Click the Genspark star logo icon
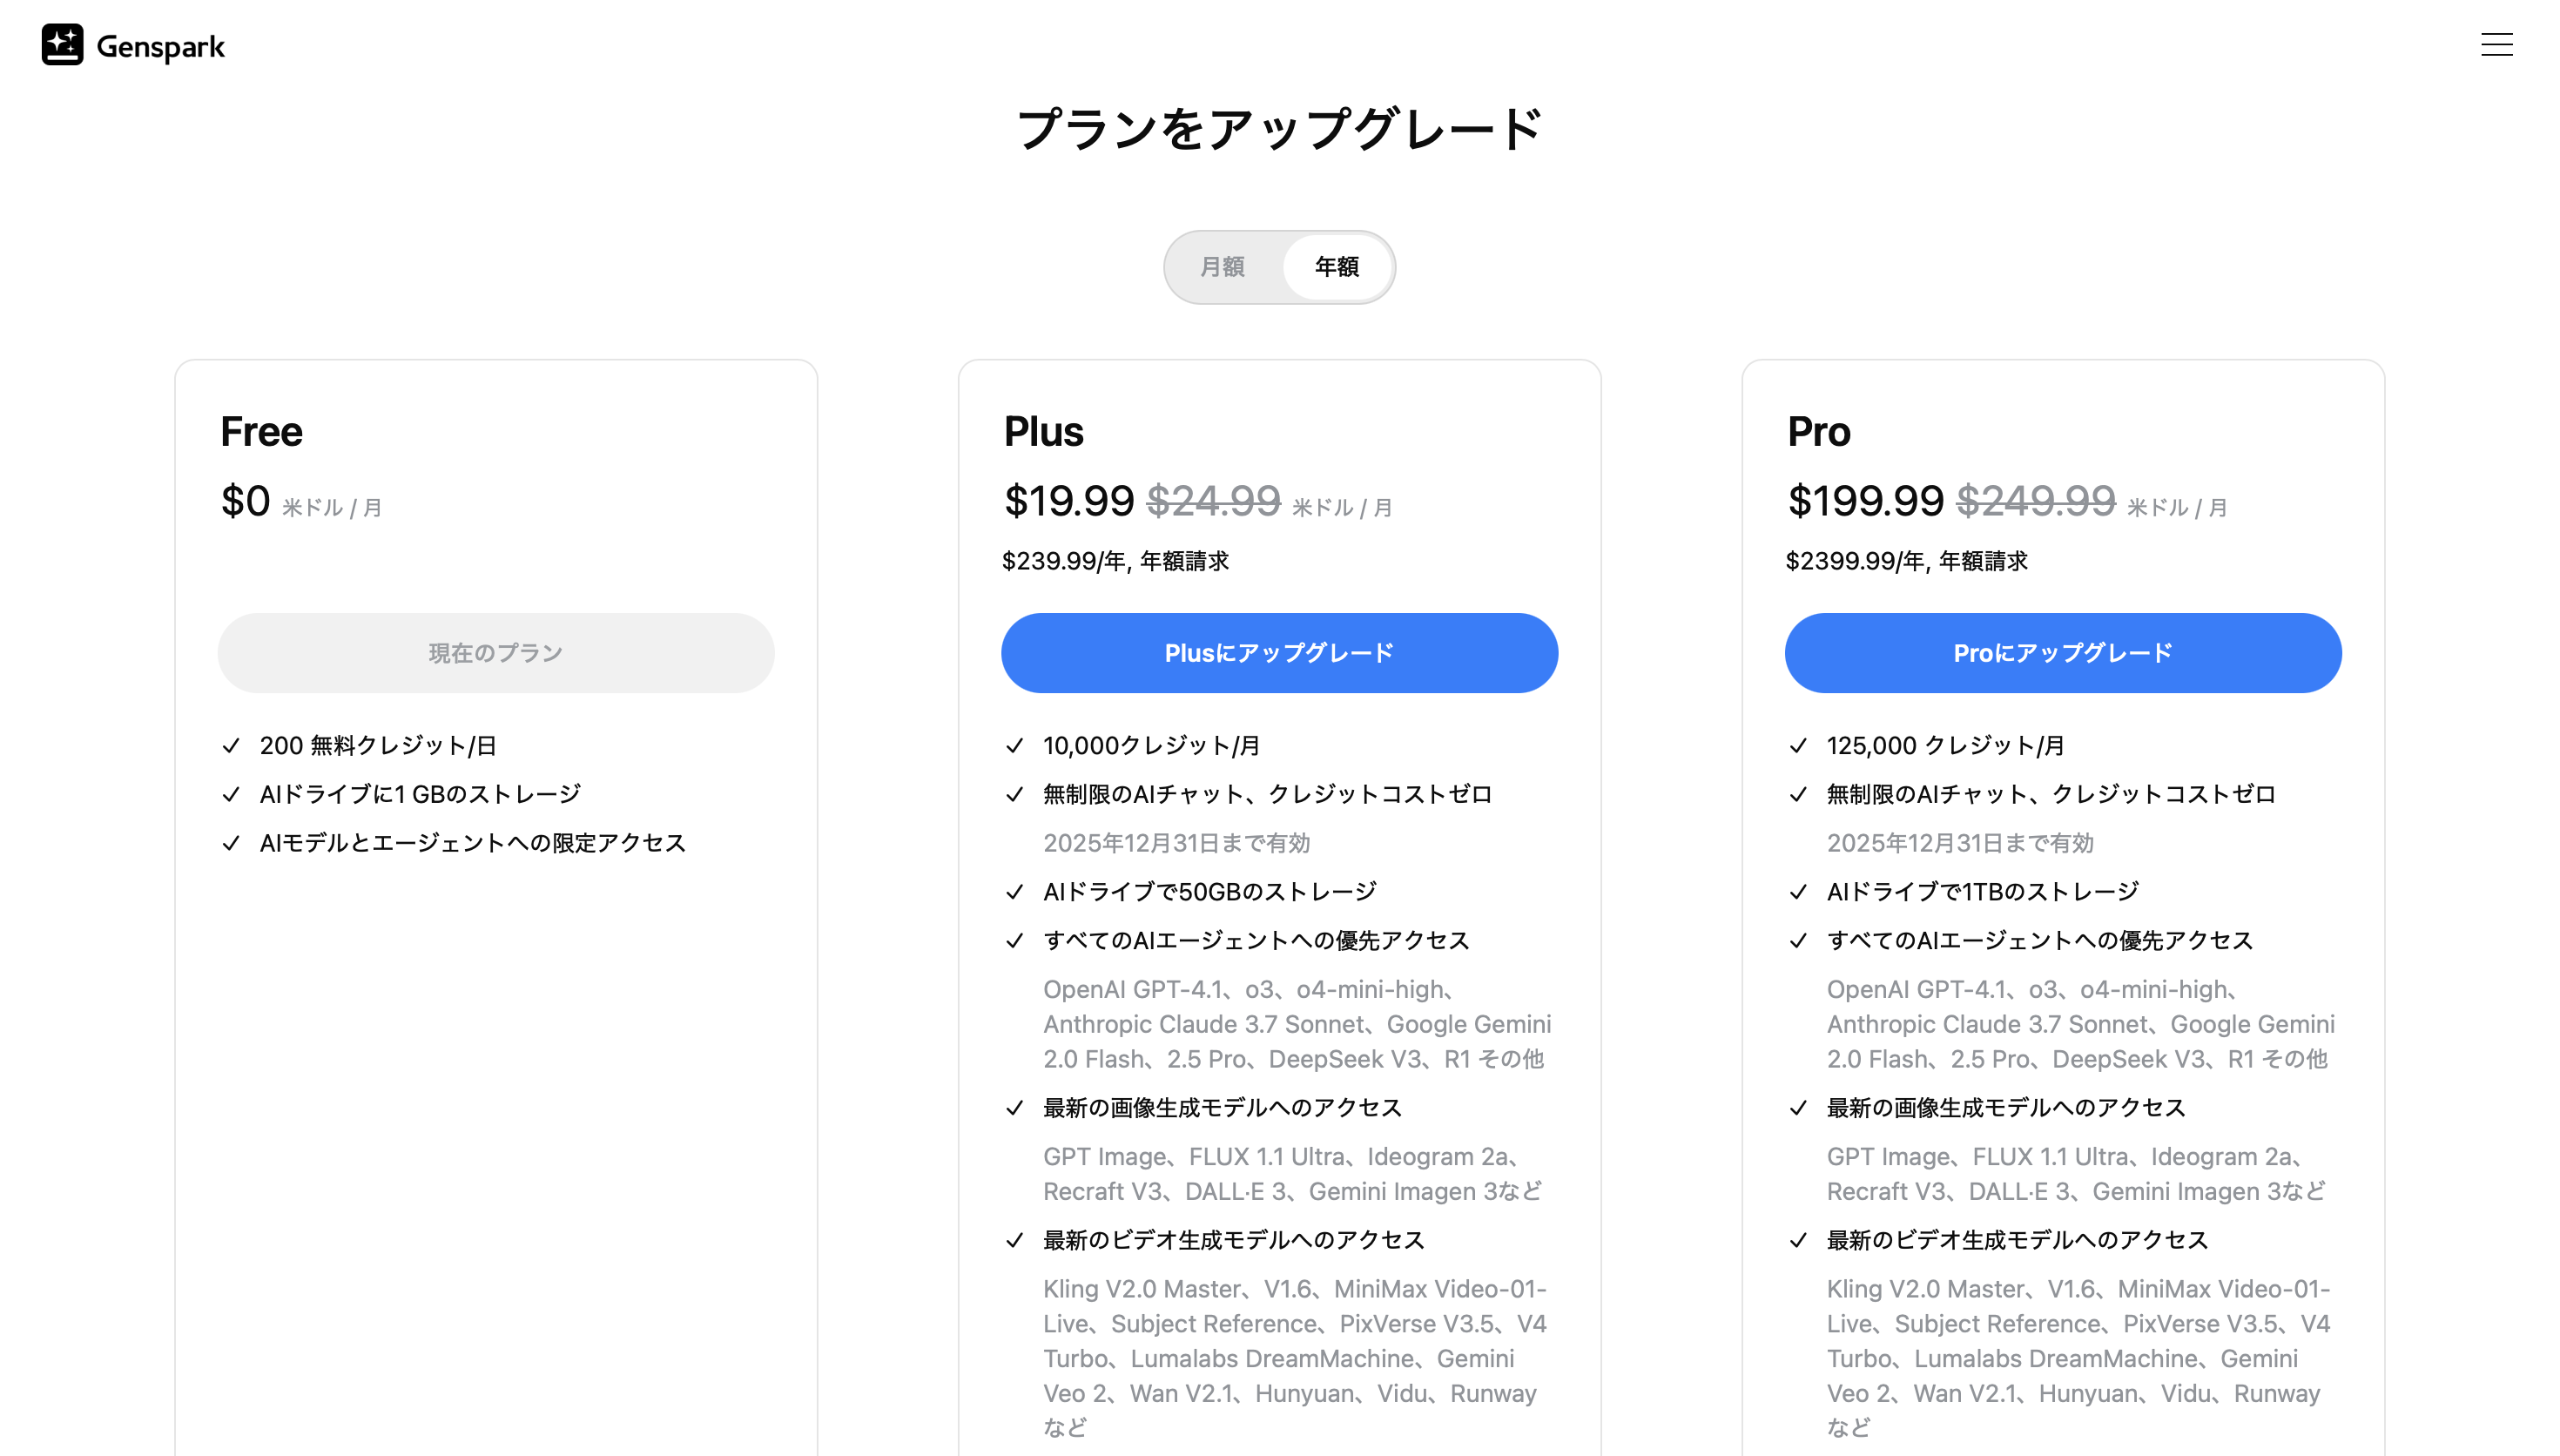 point(62,45)
